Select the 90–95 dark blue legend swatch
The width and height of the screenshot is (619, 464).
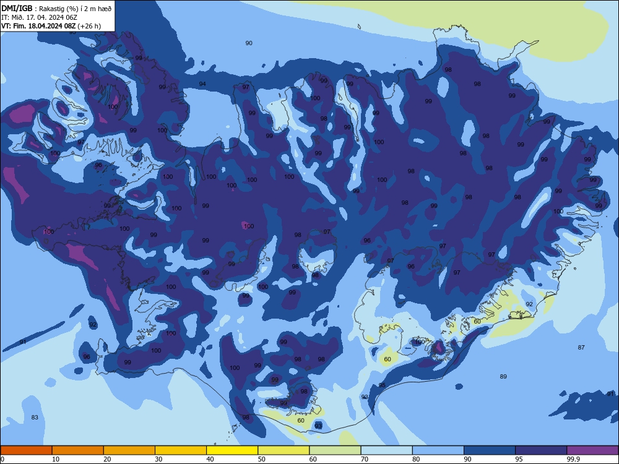point(490,450)
